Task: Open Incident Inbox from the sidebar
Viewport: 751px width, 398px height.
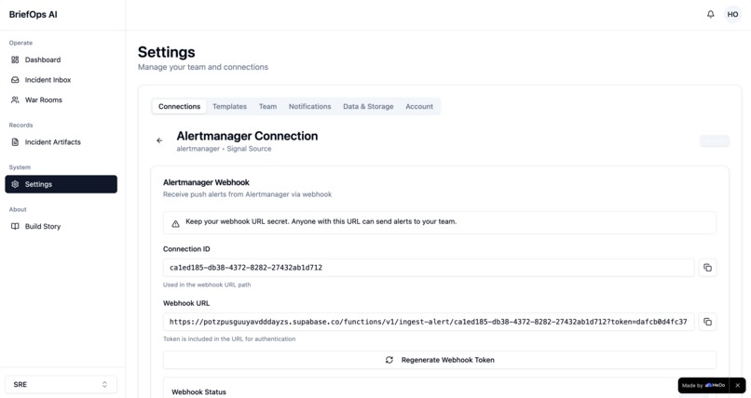Action: [x=61, y=80]
